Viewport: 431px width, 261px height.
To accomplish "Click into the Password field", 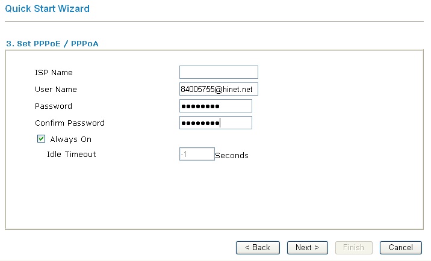I will pyautogui.click(x=215, y=106).
